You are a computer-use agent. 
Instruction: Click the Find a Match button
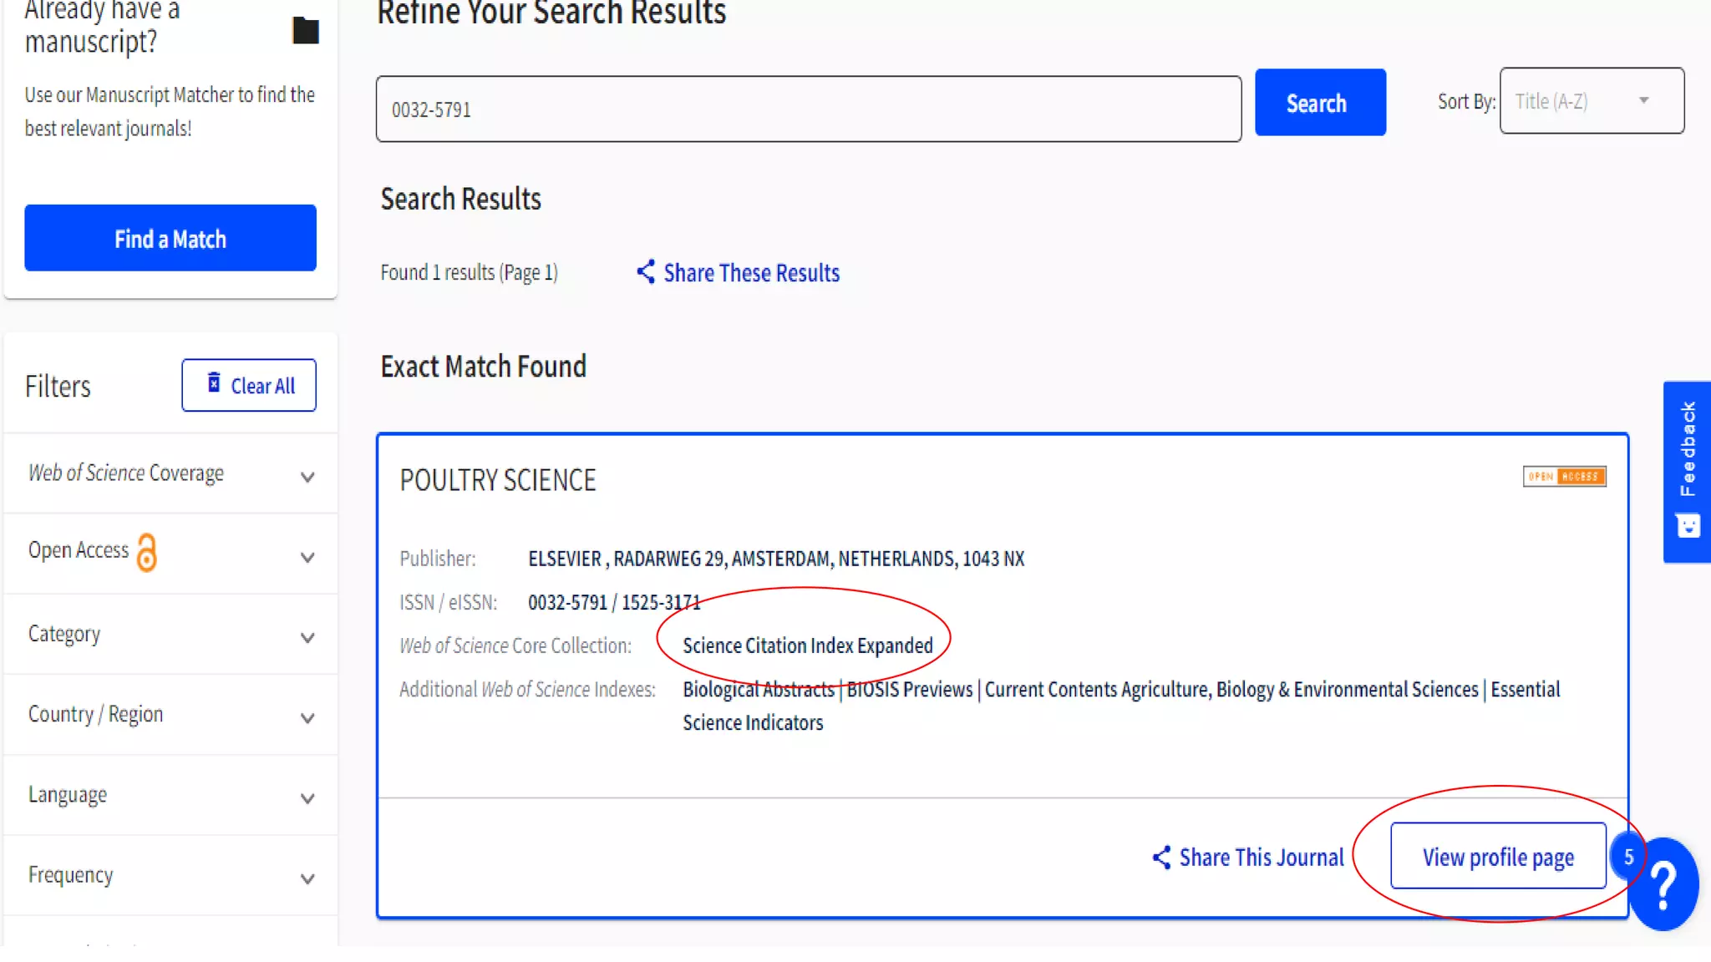click(x=170, y=238)
